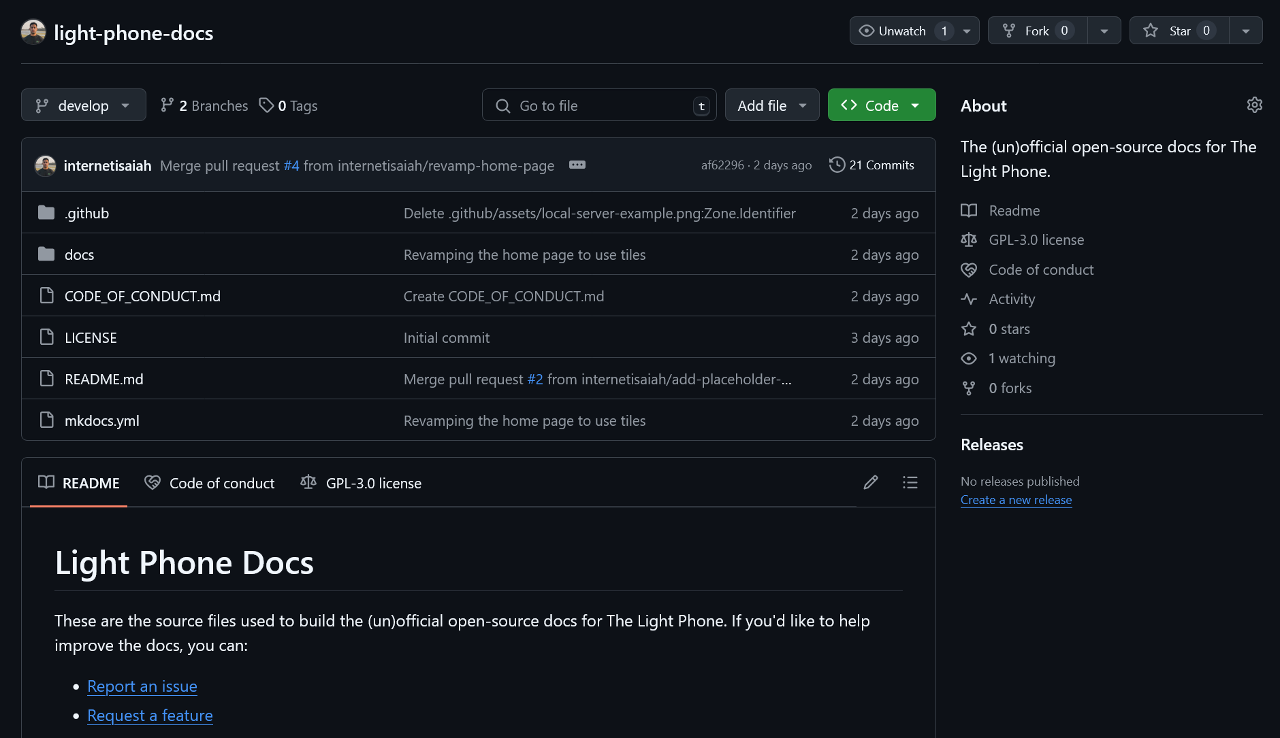Open the LICENSE file
1280x738 pixels.
point(91,337)
